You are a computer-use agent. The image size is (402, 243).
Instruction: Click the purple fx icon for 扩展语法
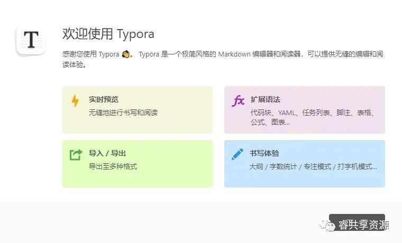point(238,100)
